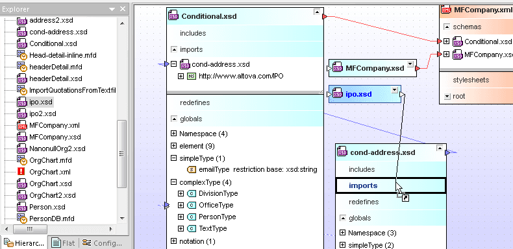Click cond-address.xsd icon under imports

(185, 64)
